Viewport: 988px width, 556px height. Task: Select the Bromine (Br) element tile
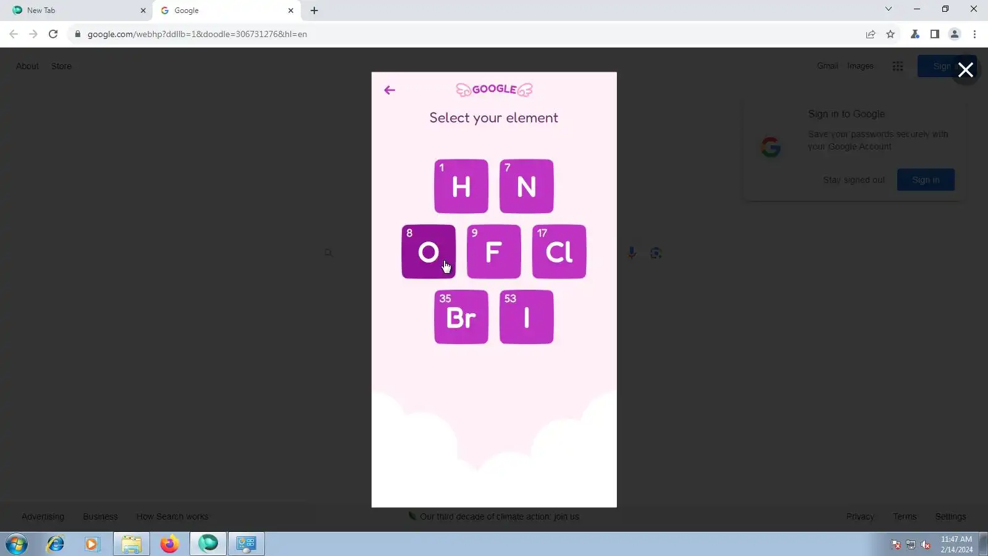(461, 317)
